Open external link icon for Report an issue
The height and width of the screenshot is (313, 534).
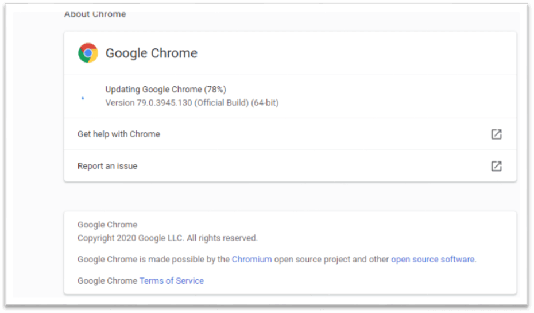[496, 166]
